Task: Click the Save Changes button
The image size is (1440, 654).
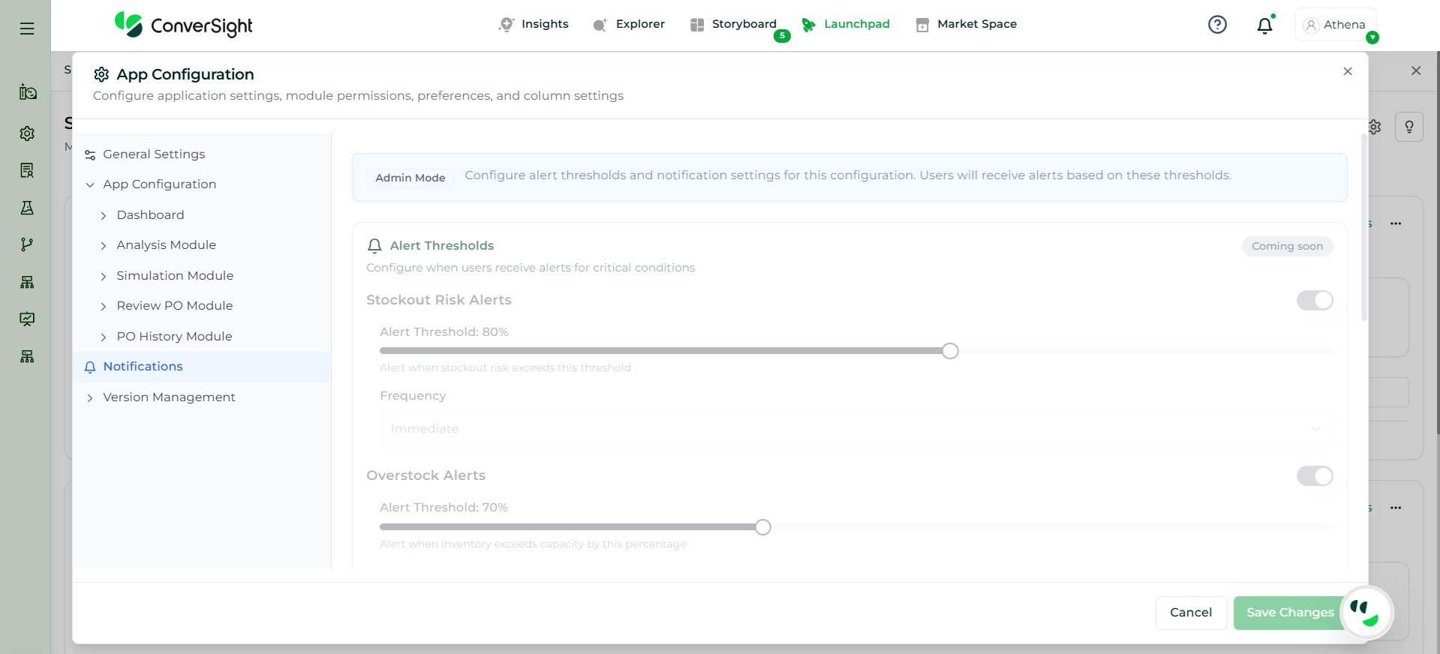Action: (1289, 613)
